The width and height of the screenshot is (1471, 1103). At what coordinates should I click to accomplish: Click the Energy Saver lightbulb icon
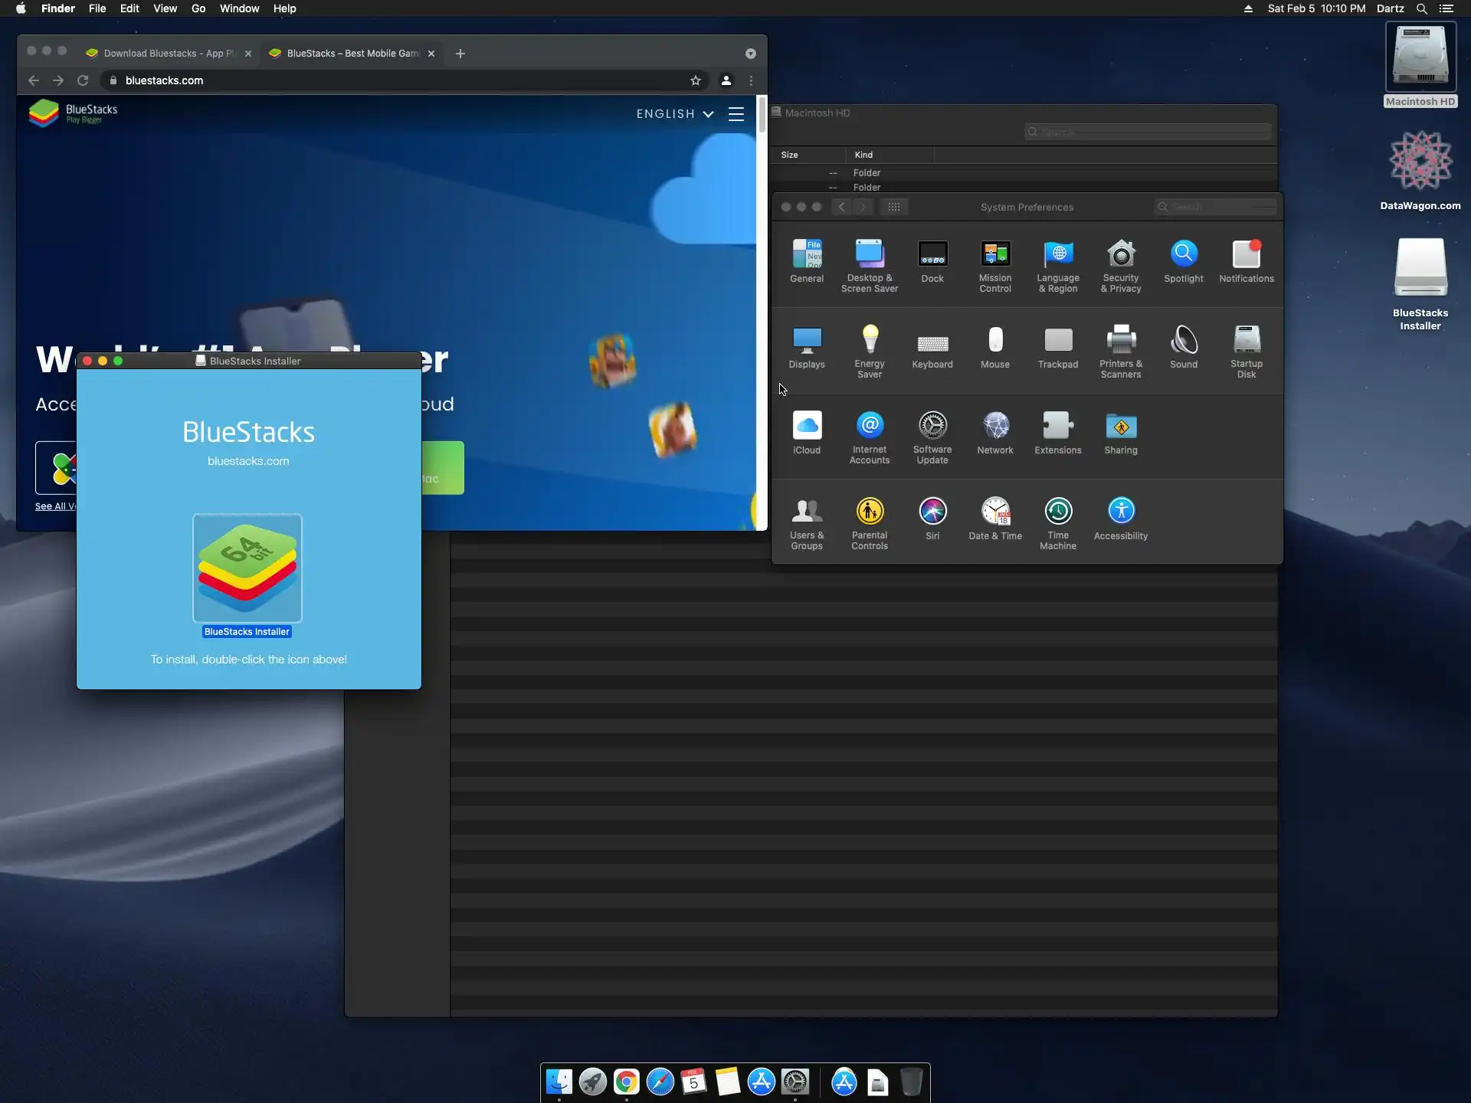(870, 339)
